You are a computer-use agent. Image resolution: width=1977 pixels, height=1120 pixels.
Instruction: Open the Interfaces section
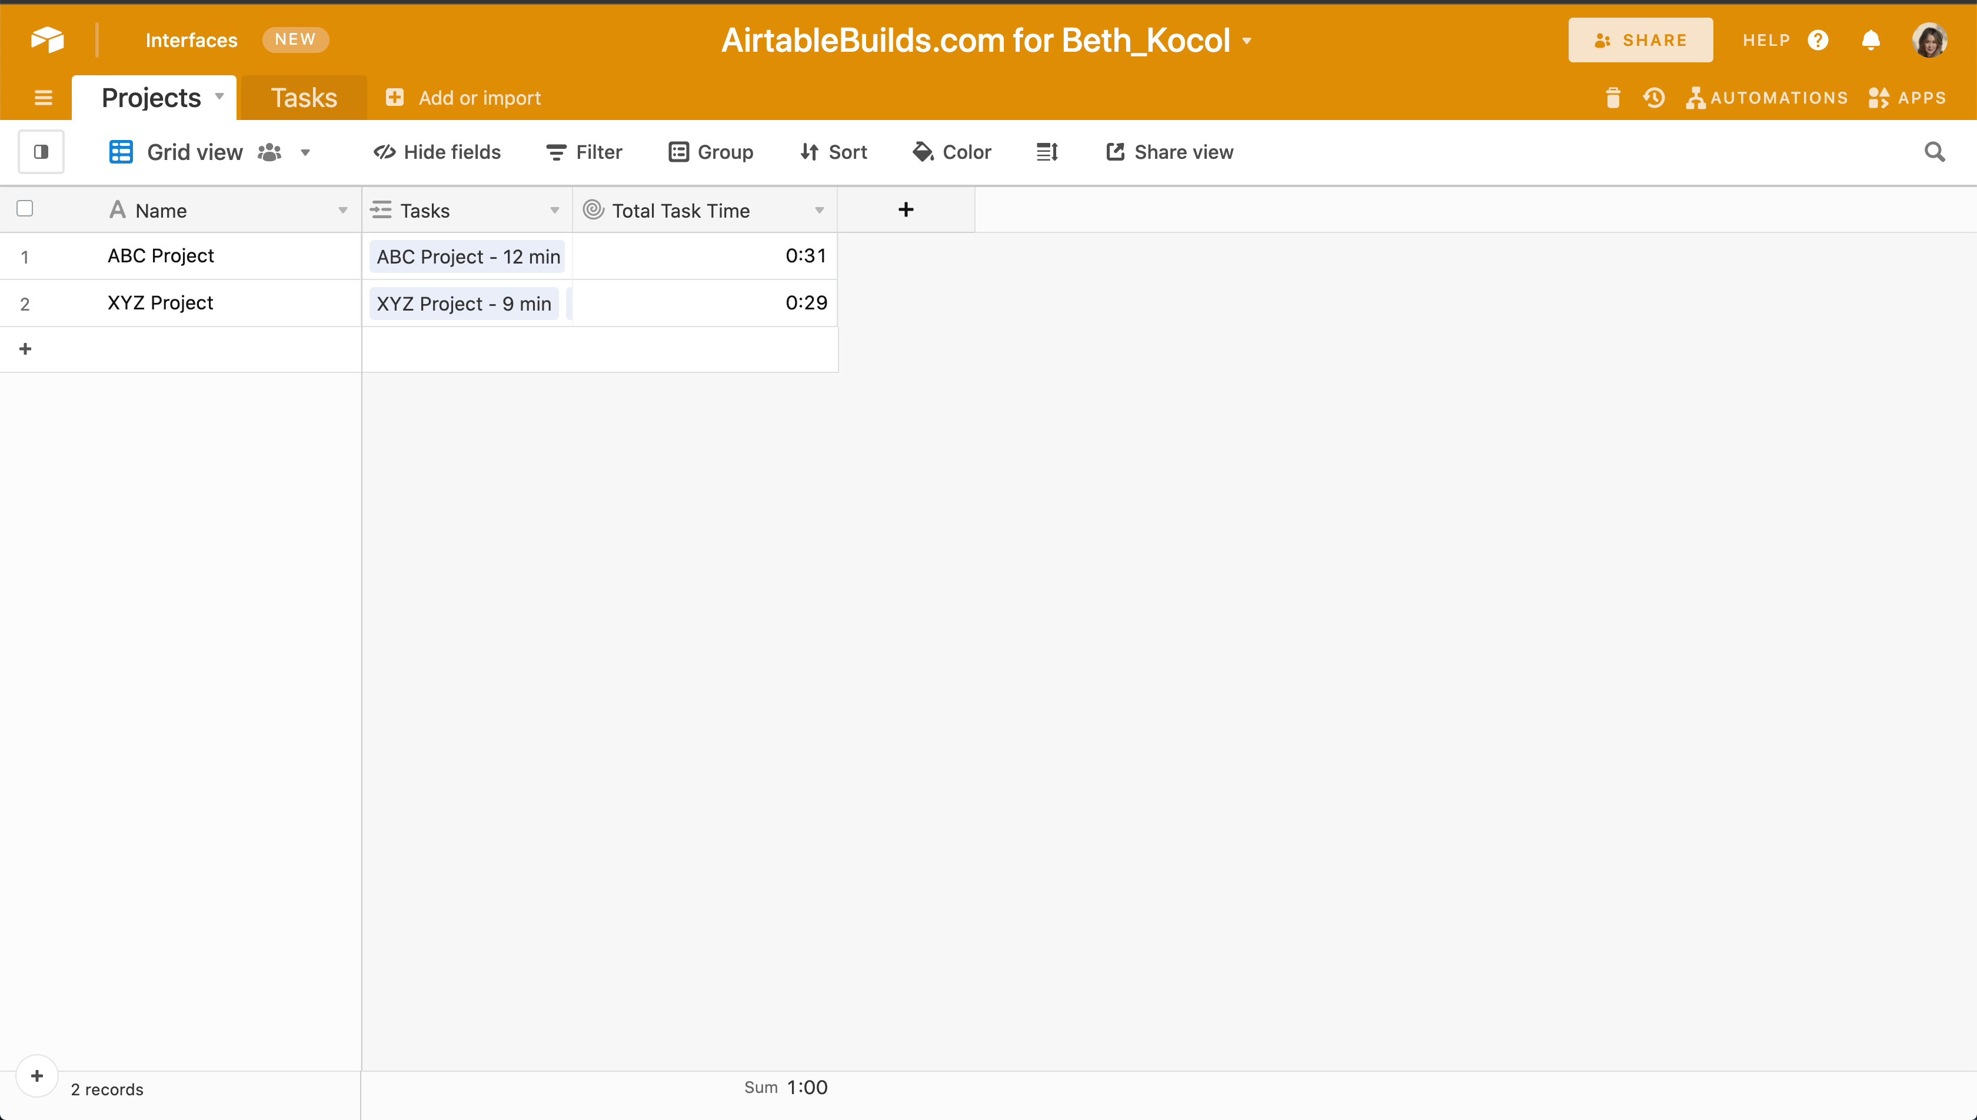pos(192,40)
